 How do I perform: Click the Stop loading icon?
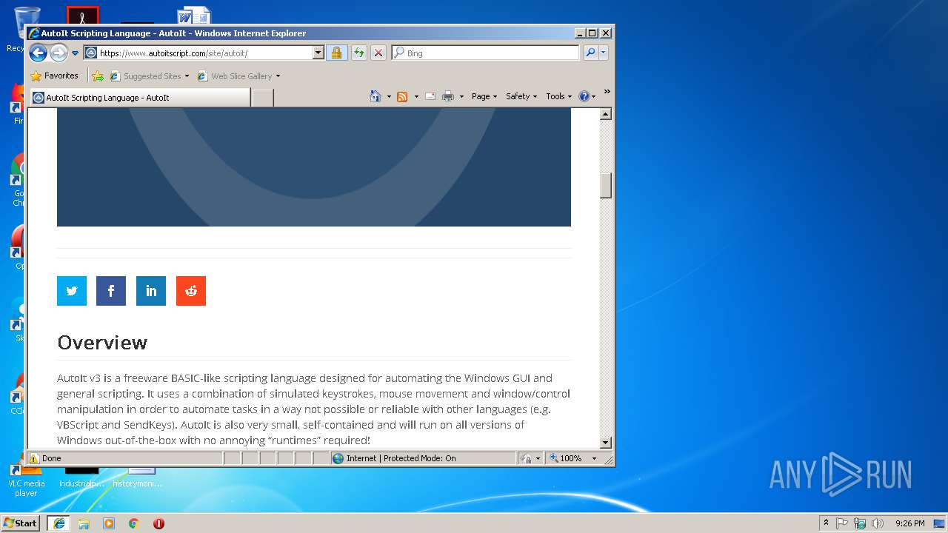point(378,53)
